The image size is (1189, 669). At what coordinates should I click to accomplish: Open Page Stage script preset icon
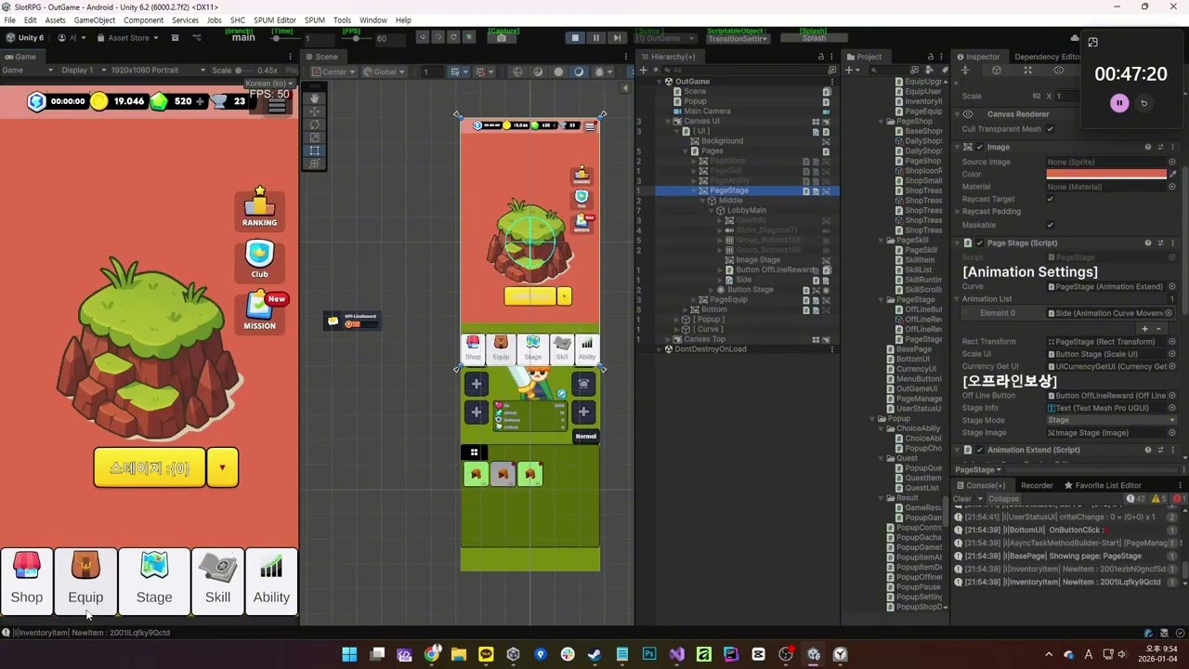point(1160,243)
